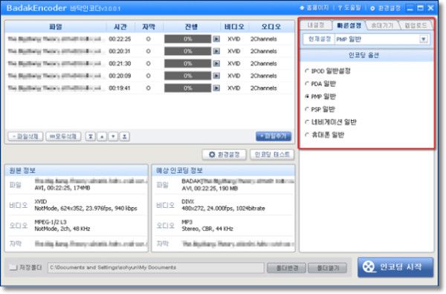Click the 비디오 column header
Viewport: 446px width, 294px height.
tap(234, 27)
